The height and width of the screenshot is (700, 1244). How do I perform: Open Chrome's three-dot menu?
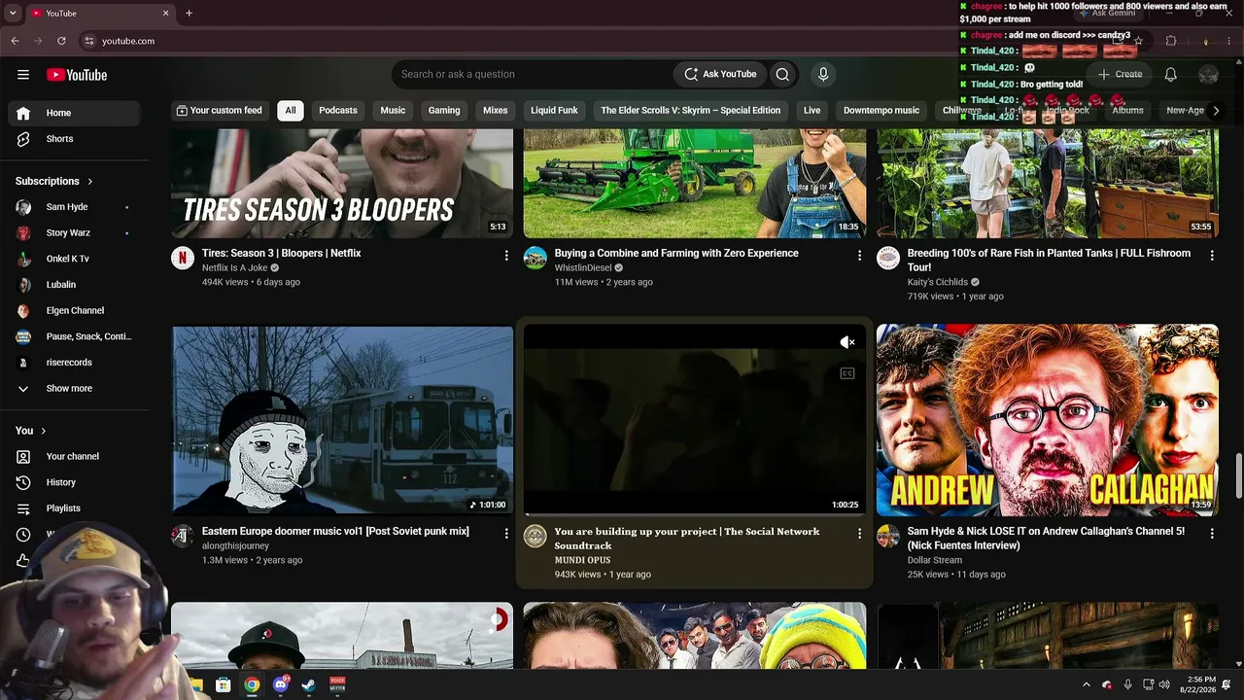click(1228, 41)
